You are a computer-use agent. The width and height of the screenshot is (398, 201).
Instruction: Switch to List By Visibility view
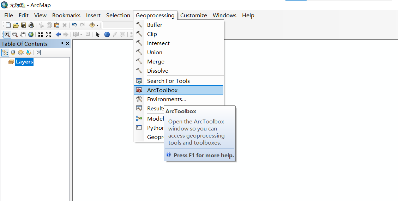pyautogui.click(x=21, y=53)
